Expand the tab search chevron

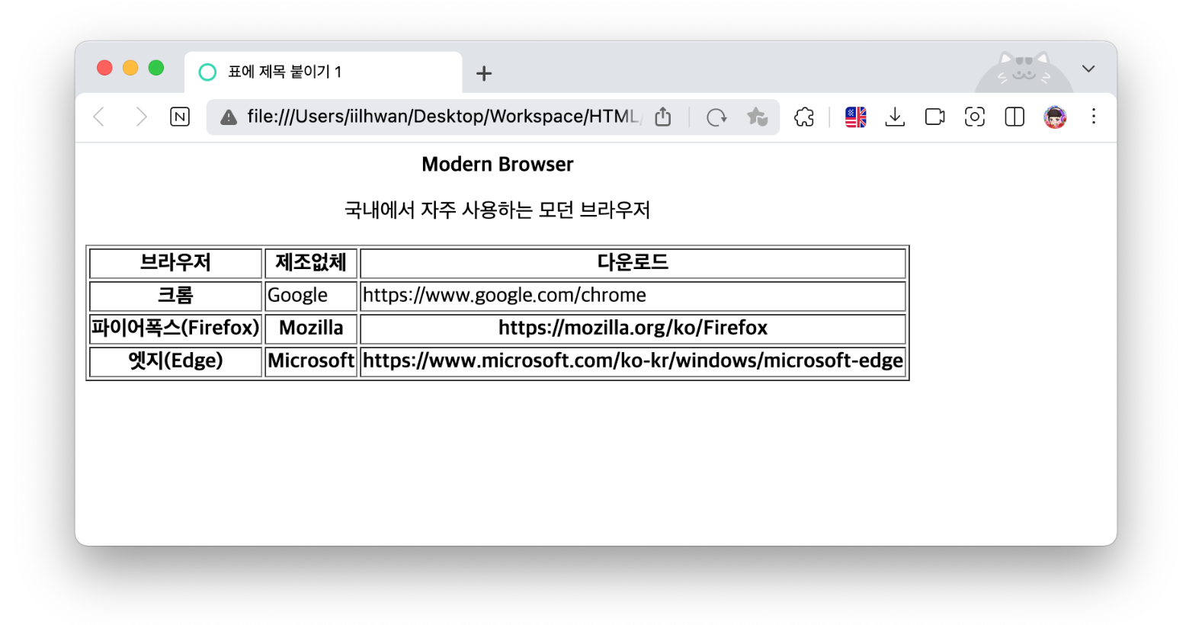[1088, 69]
